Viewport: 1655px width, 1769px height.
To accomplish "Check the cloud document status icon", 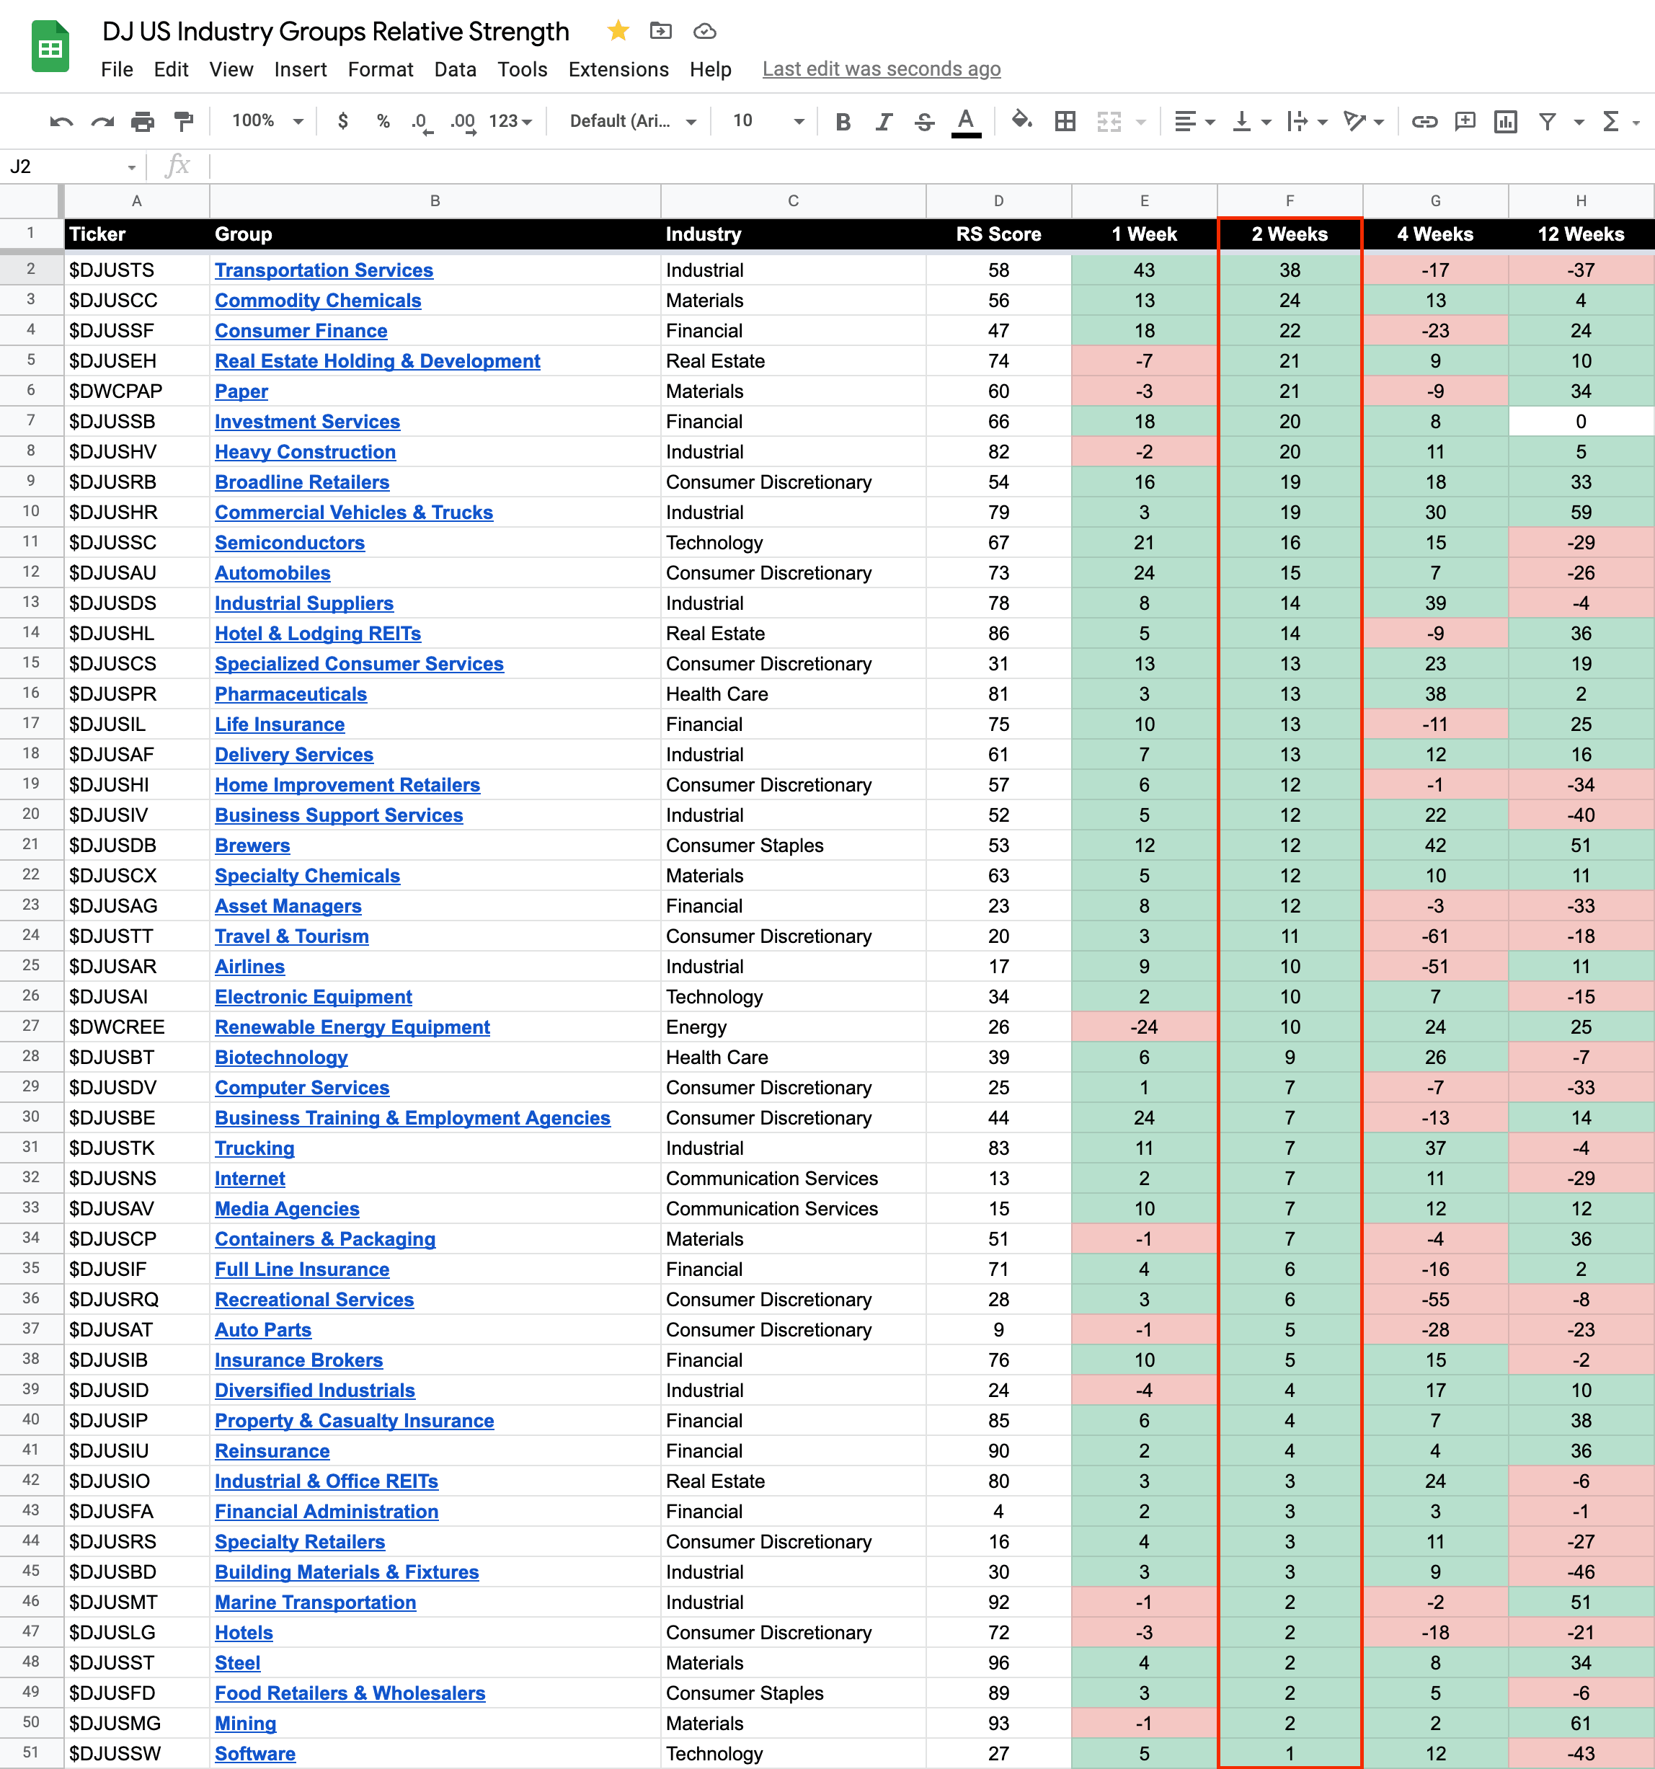I will coord(705,31).
